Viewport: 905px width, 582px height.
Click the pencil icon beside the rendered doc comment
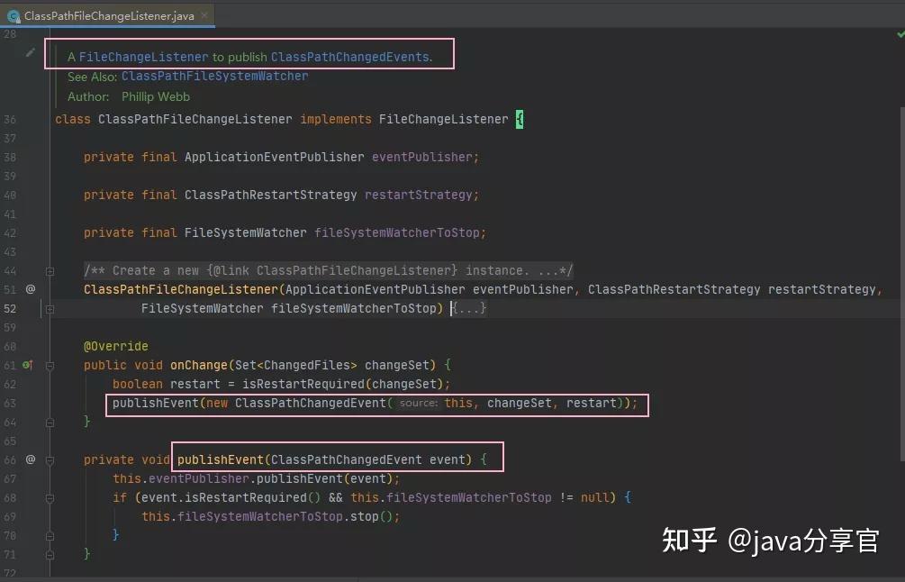pos(30,53)
